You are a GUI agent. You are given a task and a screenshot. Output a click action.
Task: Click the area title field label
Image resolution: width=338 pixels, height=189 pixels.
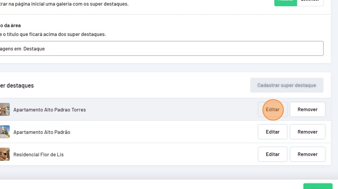pos(10,25)
